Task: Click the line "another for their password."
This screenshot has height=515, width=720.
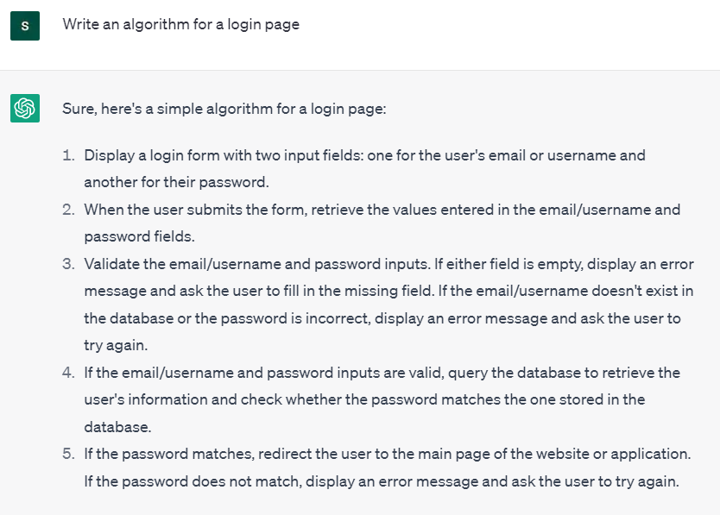Action: [176, 182]
